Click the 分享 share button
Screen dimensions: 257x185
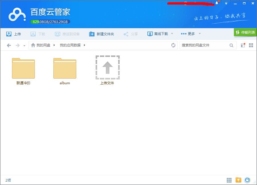point(130,34)
